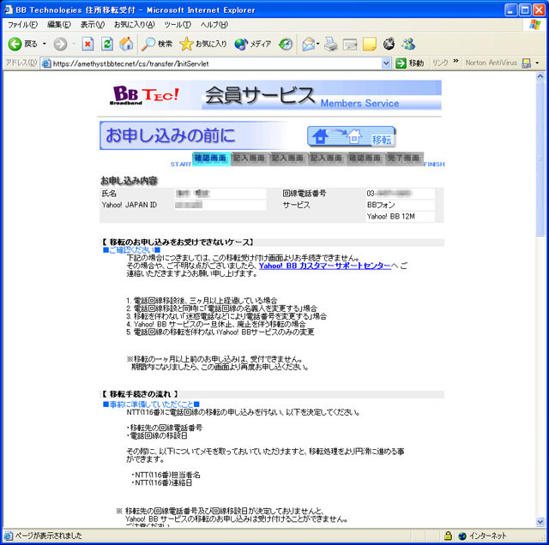Click the Norton AntiVirus toolbar icon
The image size is (549, 545).
coord(526,63)
